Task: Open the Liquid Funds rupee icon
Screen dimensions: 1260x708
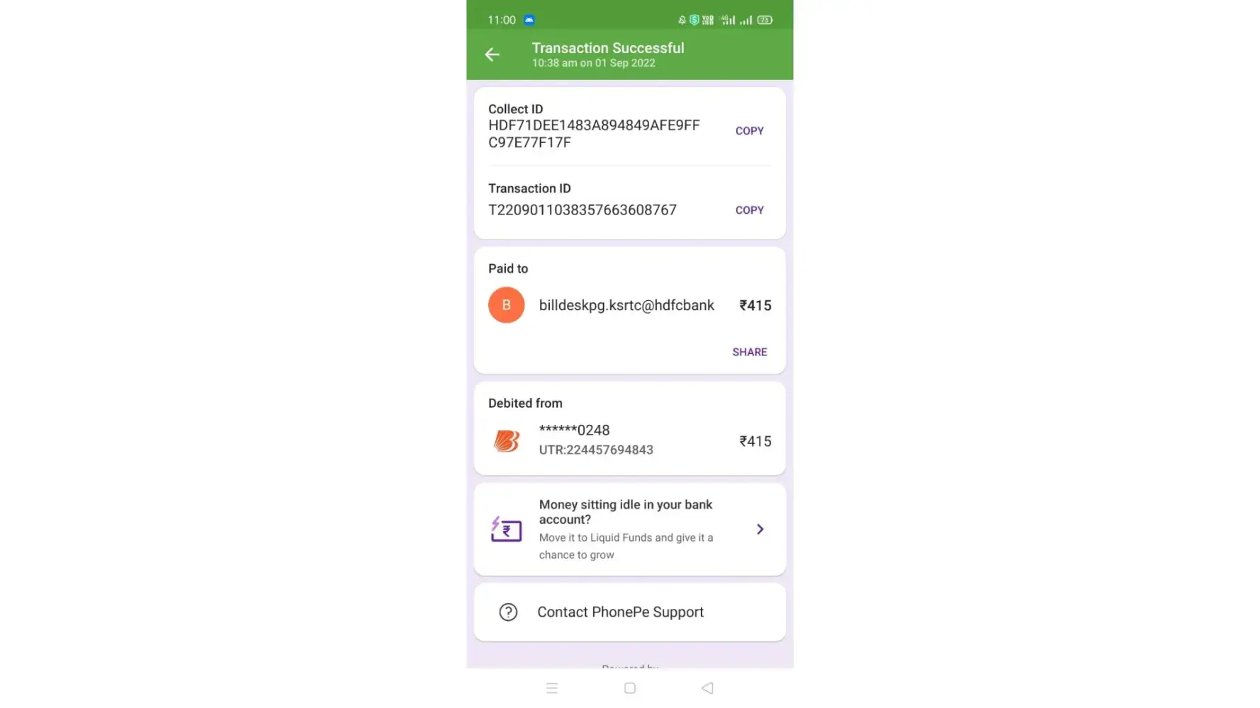Action: pyautogui.click(x=506, y=529)
